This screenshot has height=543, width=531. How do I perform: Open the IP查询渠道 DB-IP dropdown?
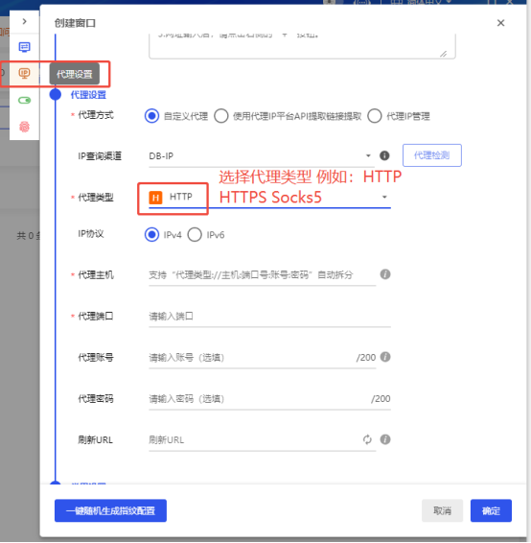pyautogui.click(x=262, y=156)
